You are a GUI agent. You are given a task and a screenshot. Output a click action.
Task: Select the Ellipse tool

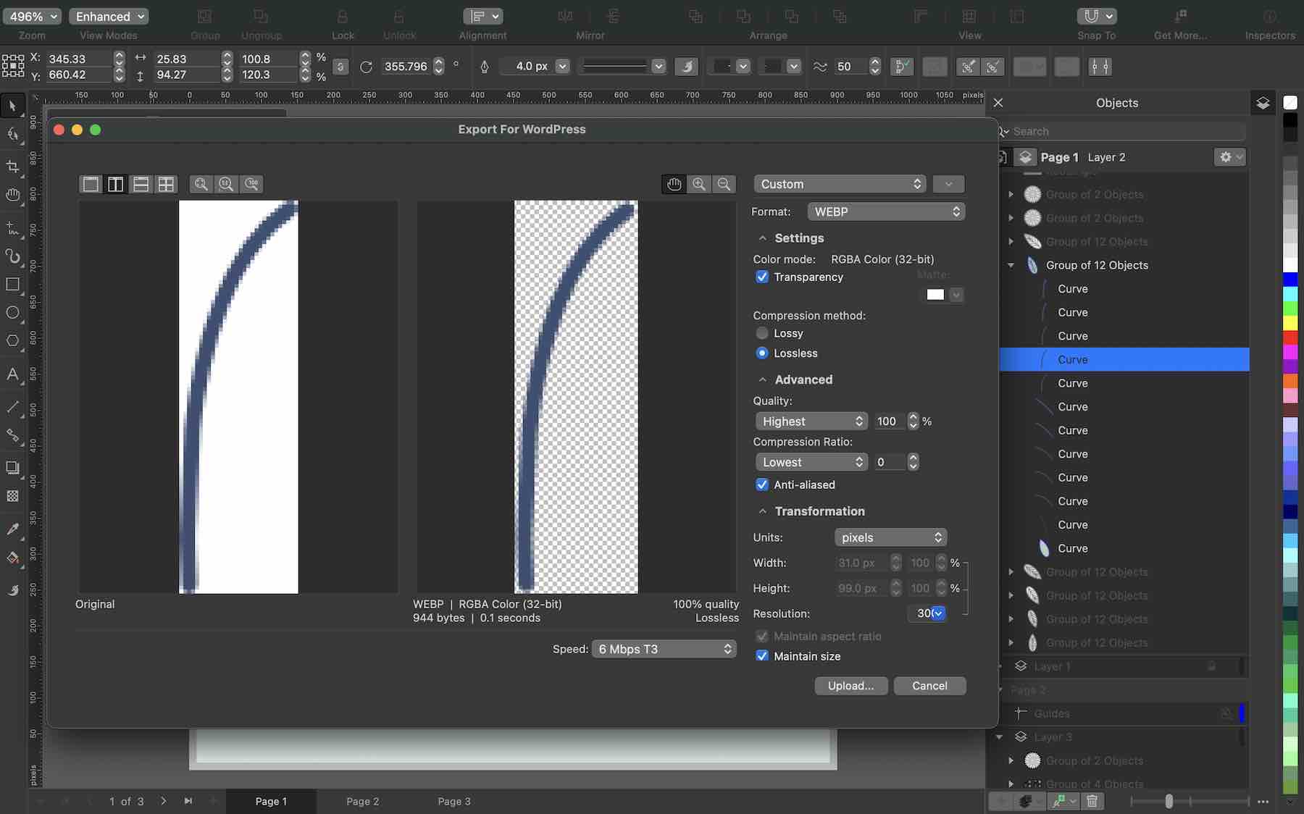coord(12,312)
